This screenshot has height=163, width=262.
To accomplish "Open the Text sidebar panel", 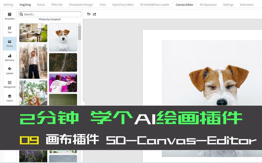I will coord(9,30).
